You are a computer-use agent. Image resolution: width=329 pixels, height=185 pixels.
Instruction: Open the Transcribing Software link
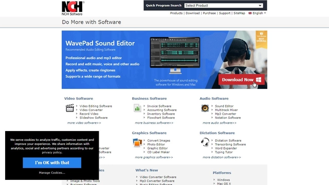click(230, 144)
